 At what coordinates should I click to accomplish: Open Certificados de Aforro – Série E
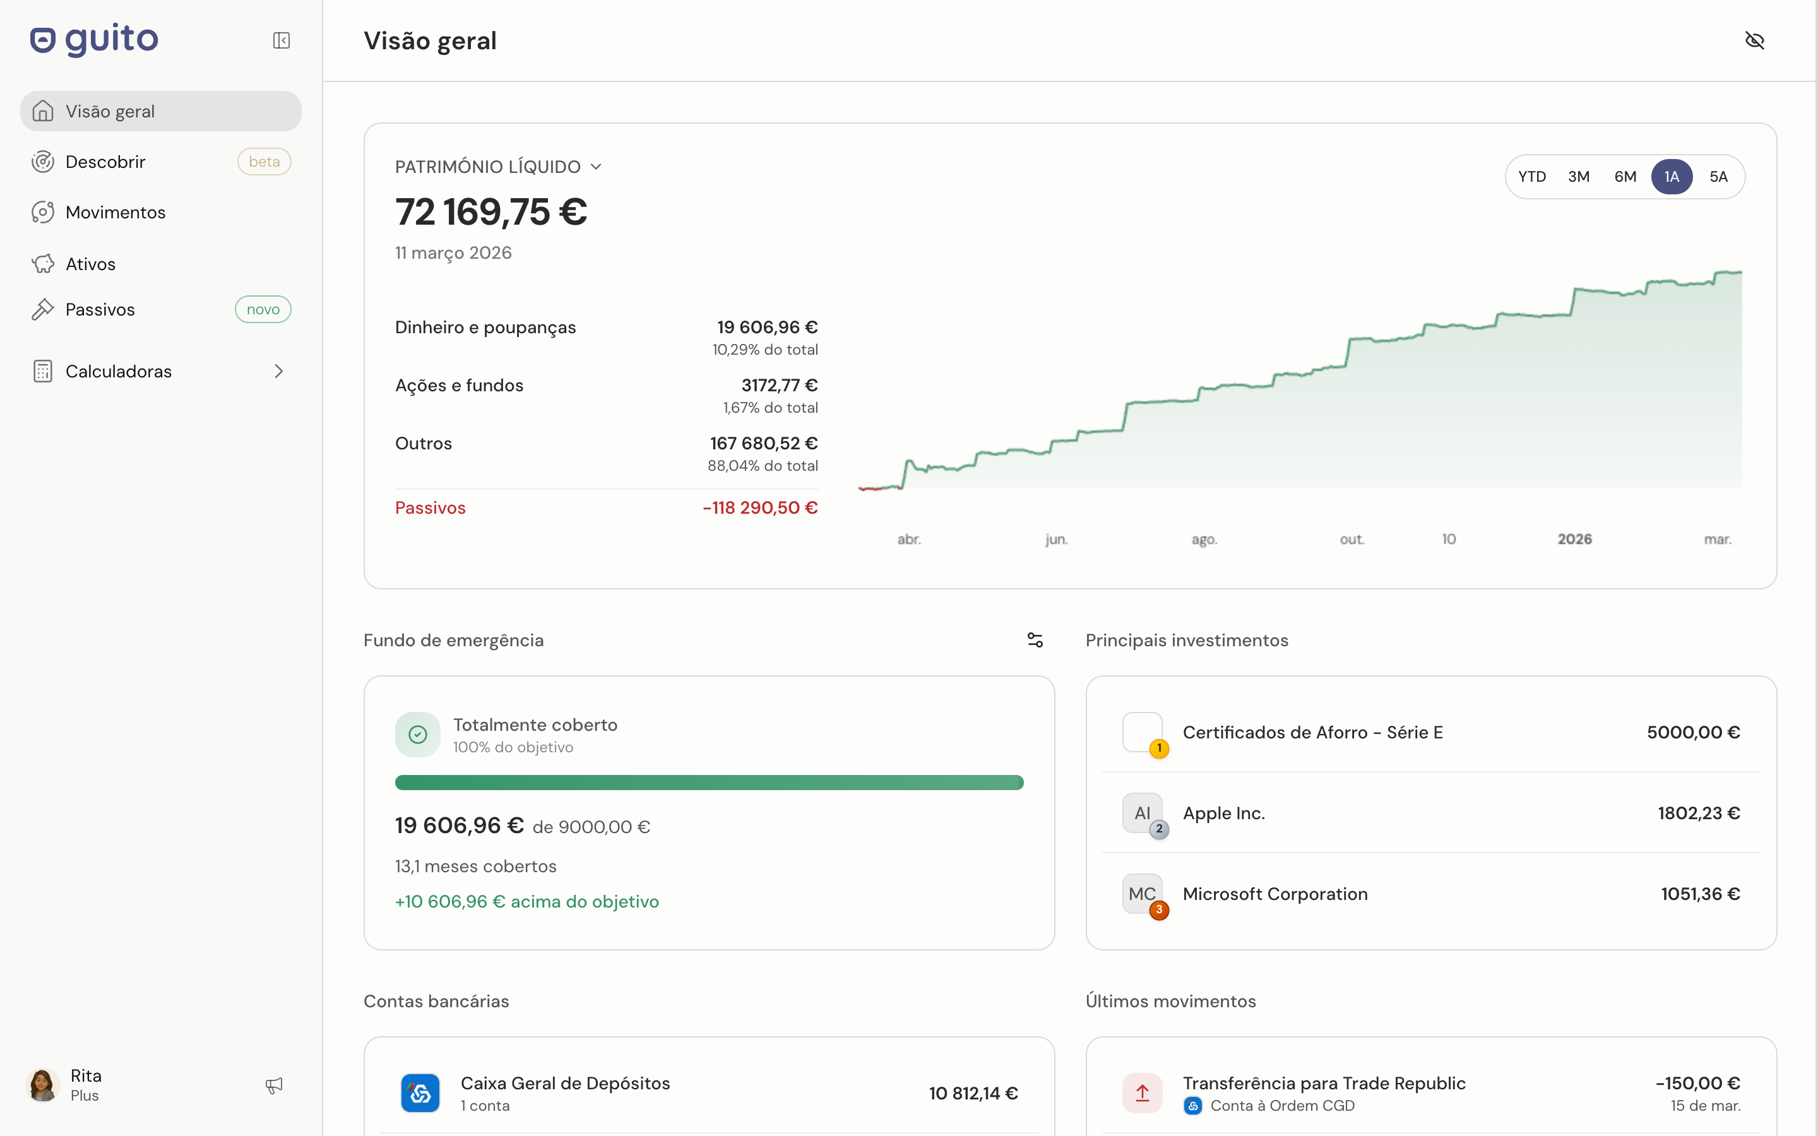pos(1312,733)
